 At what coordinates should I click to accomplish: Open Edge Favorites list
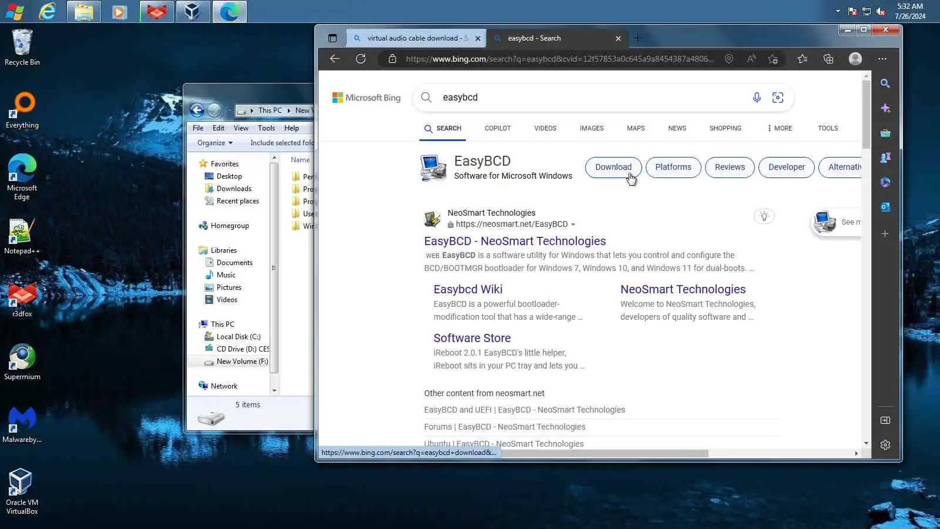[x=803, y=59]
